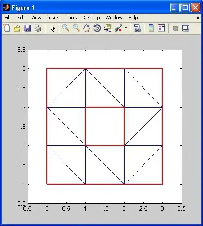Open the Edit menu
203x226 pixels.
coord(21,18)
